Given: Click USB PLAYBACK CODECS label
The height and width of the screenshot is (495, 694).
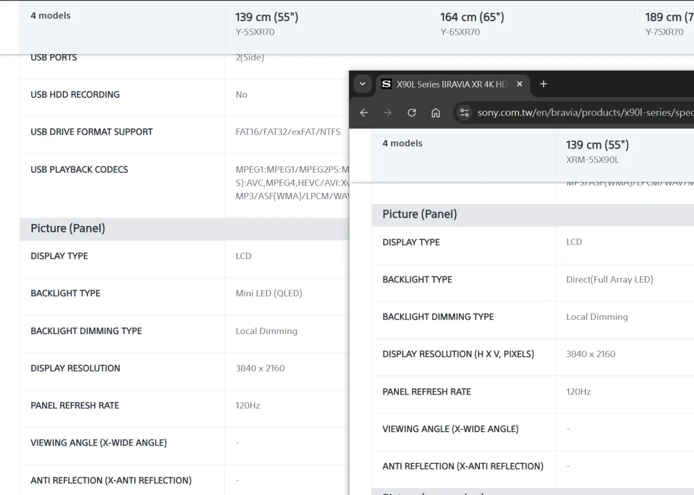Looking at the screenshot, I should 79,169.
